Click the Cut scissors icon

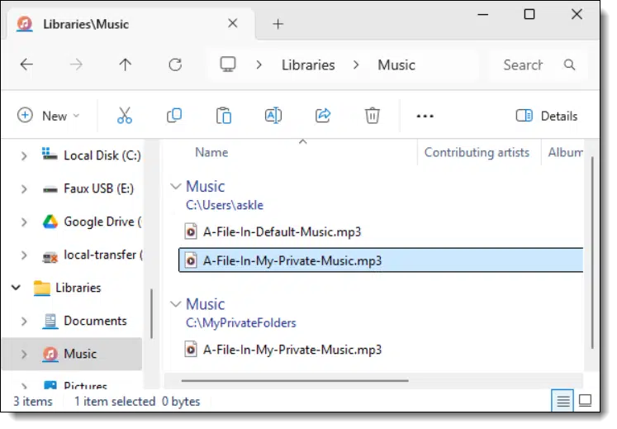[x=125, y=116]
